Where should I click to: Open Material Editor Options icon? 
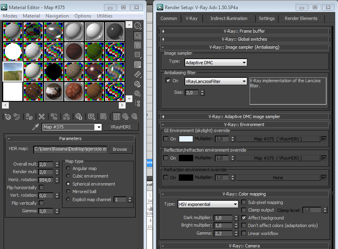[x=138, y=84]
